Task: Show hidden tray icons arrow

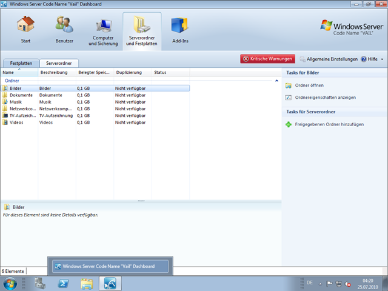Action: coord(320,284)
